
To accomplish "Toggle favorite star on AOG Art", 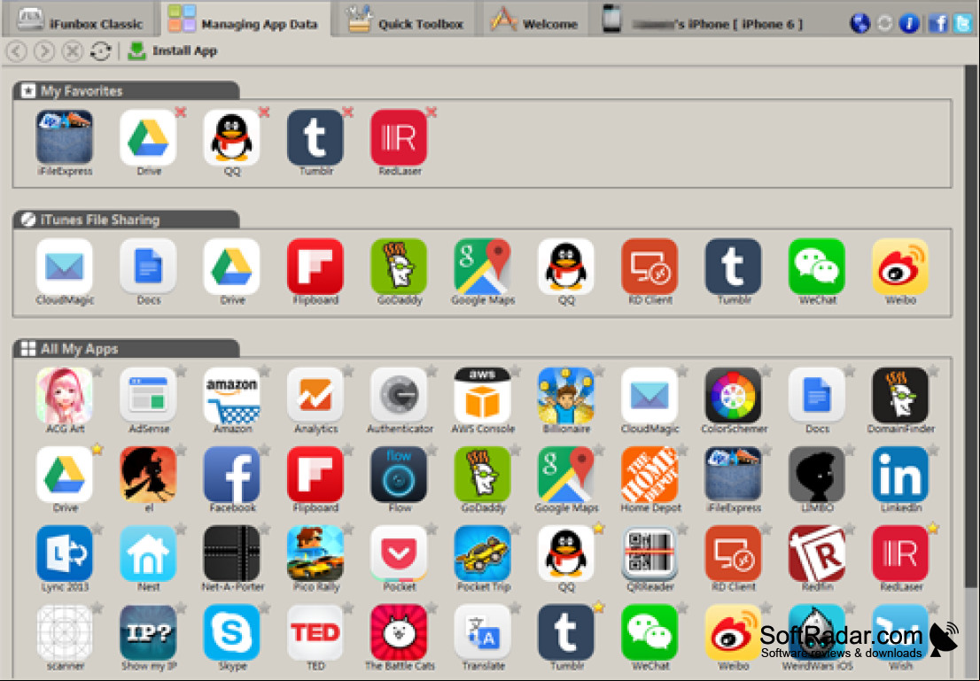I will (97, 371).
